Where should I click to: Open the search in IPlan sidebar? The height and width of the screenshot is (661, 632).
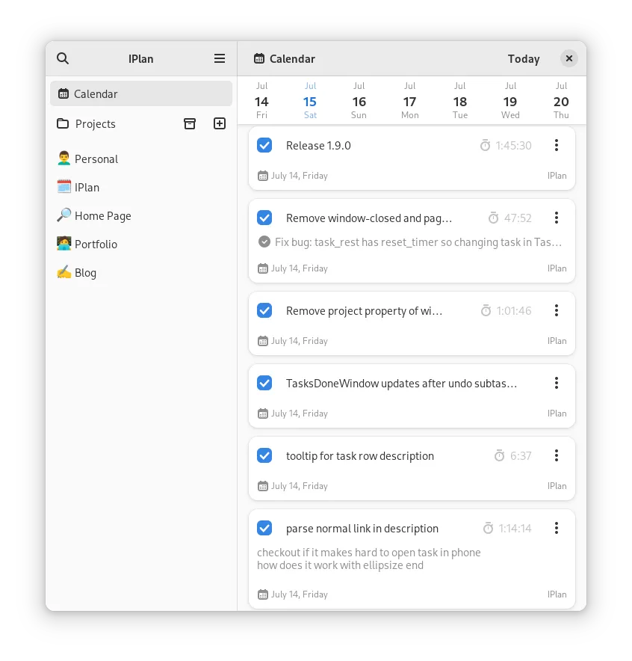coord(63,58)
